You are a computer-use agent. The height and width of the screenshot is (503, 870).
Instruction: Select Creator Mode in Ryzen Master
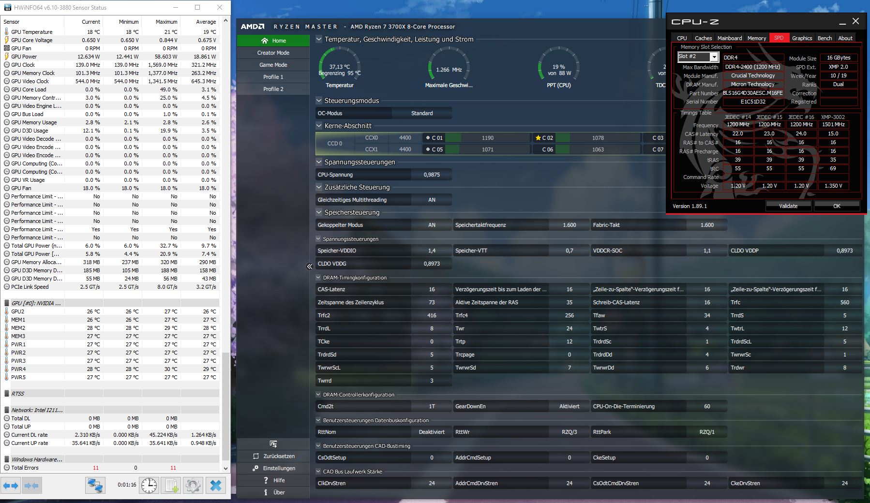click(x=273, y=53)
